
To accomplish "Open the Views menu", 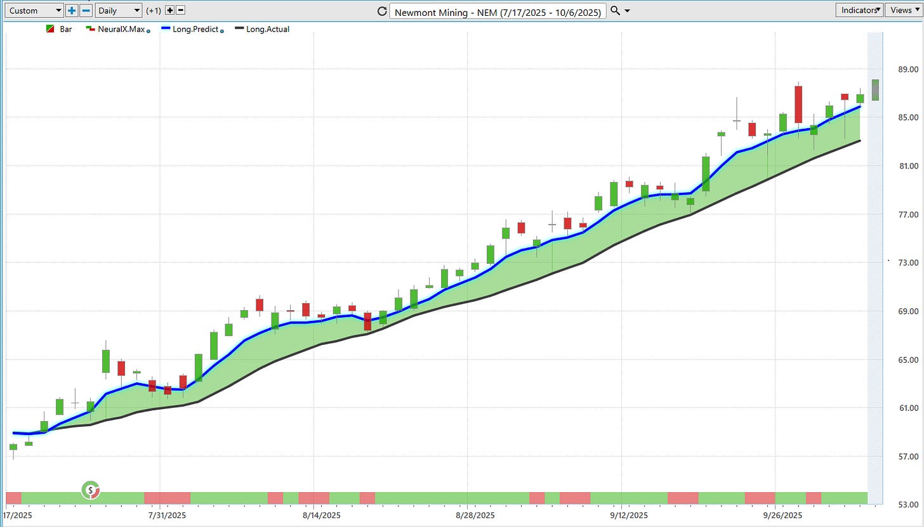I will 904,10.
